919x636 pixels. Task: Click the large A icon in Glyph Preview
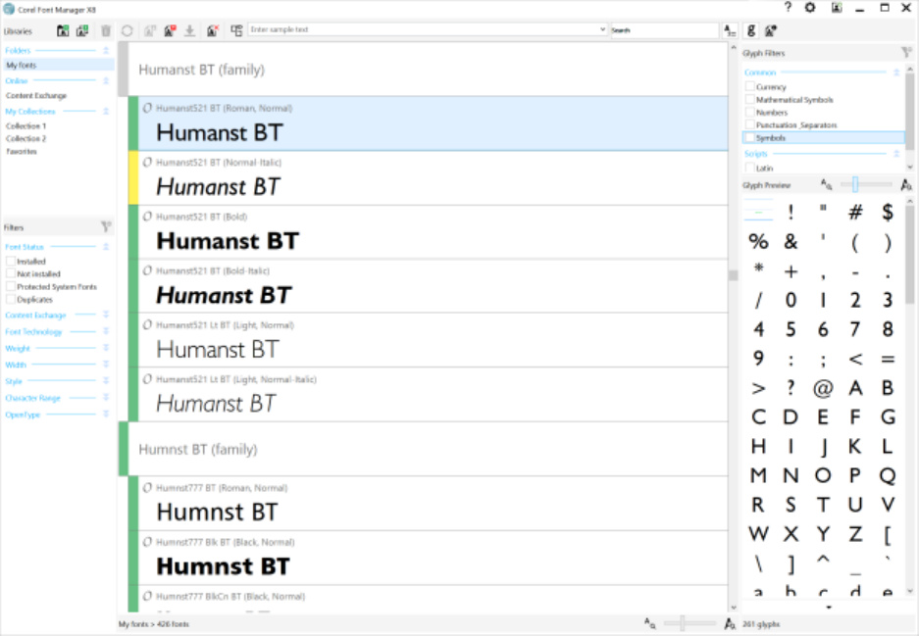(x=906, y=185)
